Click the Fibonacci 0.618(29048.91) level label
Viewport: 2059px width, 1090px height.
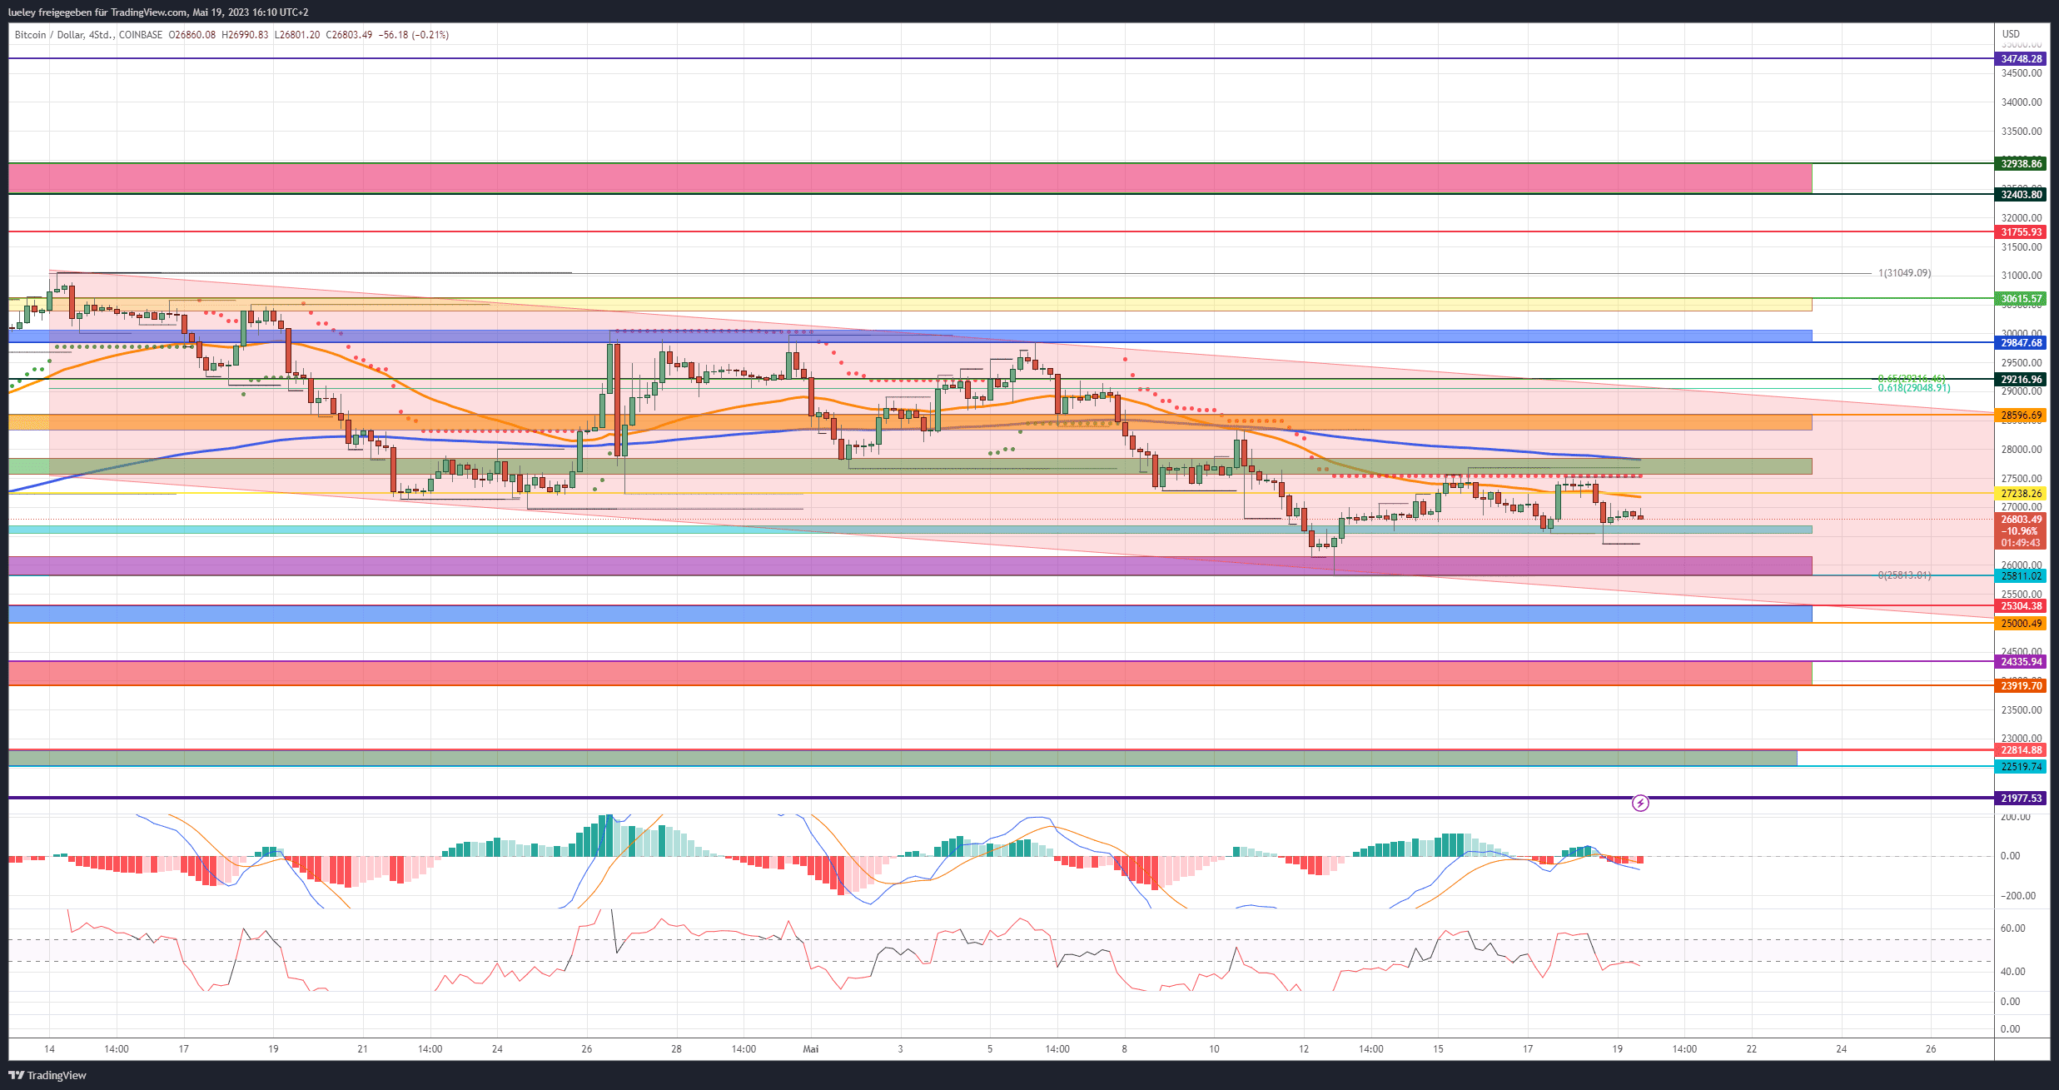coord(1914,388)
